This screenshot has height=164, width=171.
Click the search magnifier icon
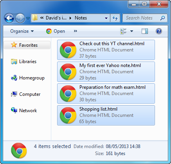pos(162,18)
